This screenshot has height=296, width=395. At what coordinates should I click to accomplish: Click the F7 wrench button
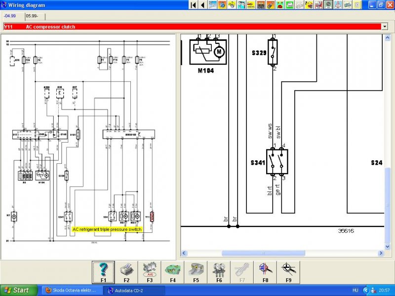click(242, 273)
